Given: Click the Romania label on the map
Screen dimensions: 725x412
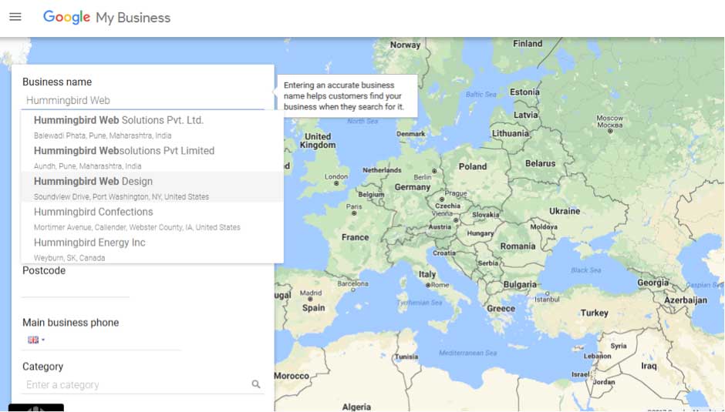Looking at the screenshot, I should pos(518,246).
